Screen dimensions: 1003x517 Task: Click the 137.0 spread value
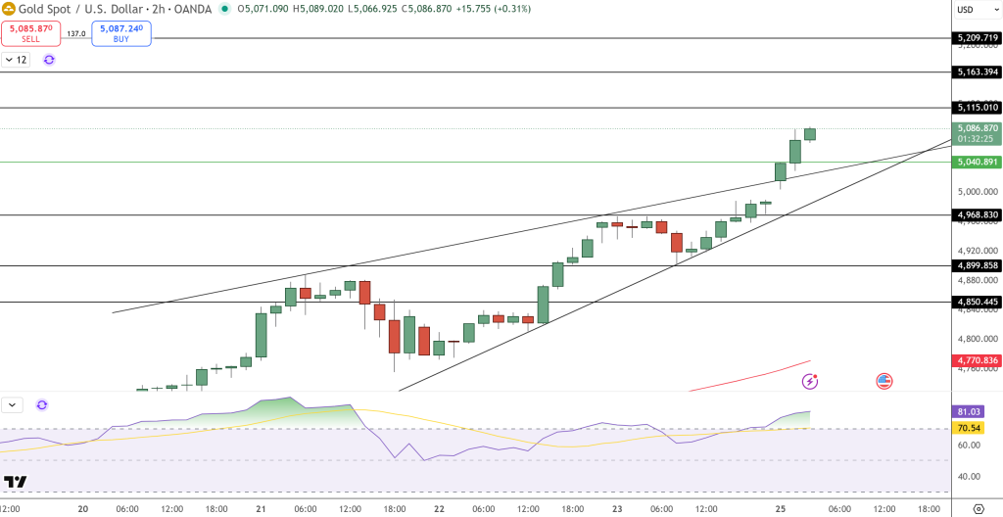[76, 33]
